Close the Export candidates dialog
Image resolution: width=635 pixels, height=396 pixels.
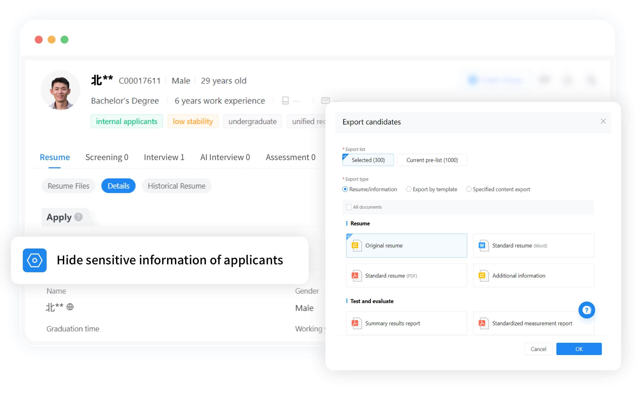point(603,121)
